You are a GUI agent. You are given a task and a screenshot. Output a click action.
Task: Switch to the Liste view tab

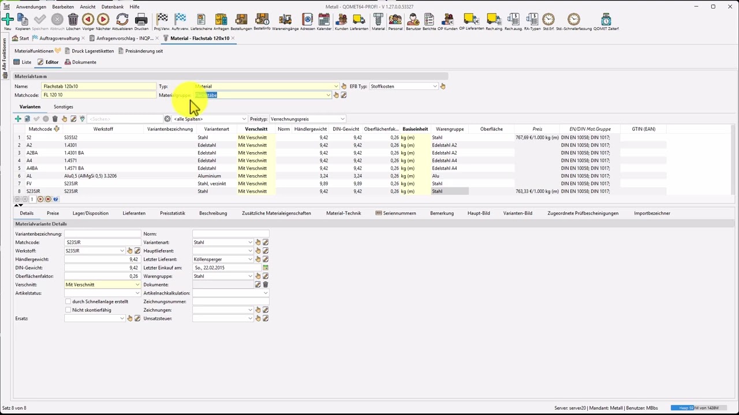[23, 62]
